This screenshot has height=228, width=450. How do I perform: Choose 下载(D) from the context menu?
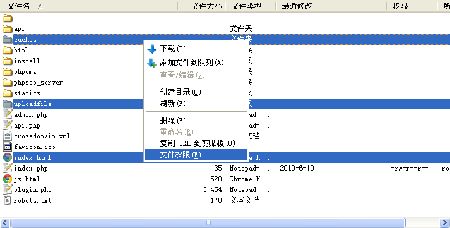click(x=196, y=49)
